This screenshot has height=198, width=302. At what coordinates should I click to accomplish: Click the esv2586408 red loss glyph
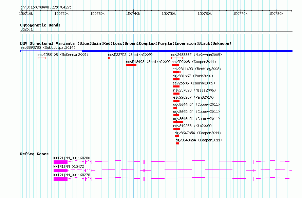(x=42, y=58)
